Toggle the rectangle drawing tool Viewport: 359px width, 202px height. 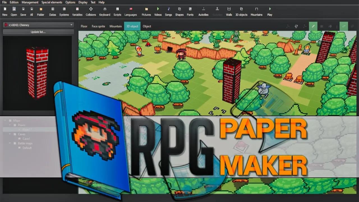(321, 26)
